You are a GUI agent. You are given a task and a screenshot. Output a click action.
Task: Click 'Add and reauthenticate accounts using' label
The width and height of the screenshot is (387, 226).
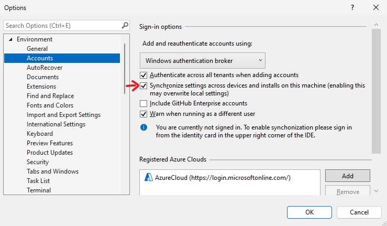tap(197, 44)
